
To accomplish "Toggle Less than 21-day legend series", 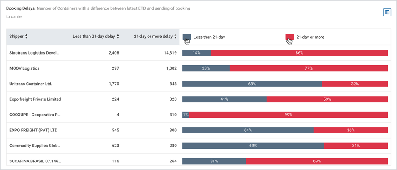I will pyautogui.click(x=209, y=37).
